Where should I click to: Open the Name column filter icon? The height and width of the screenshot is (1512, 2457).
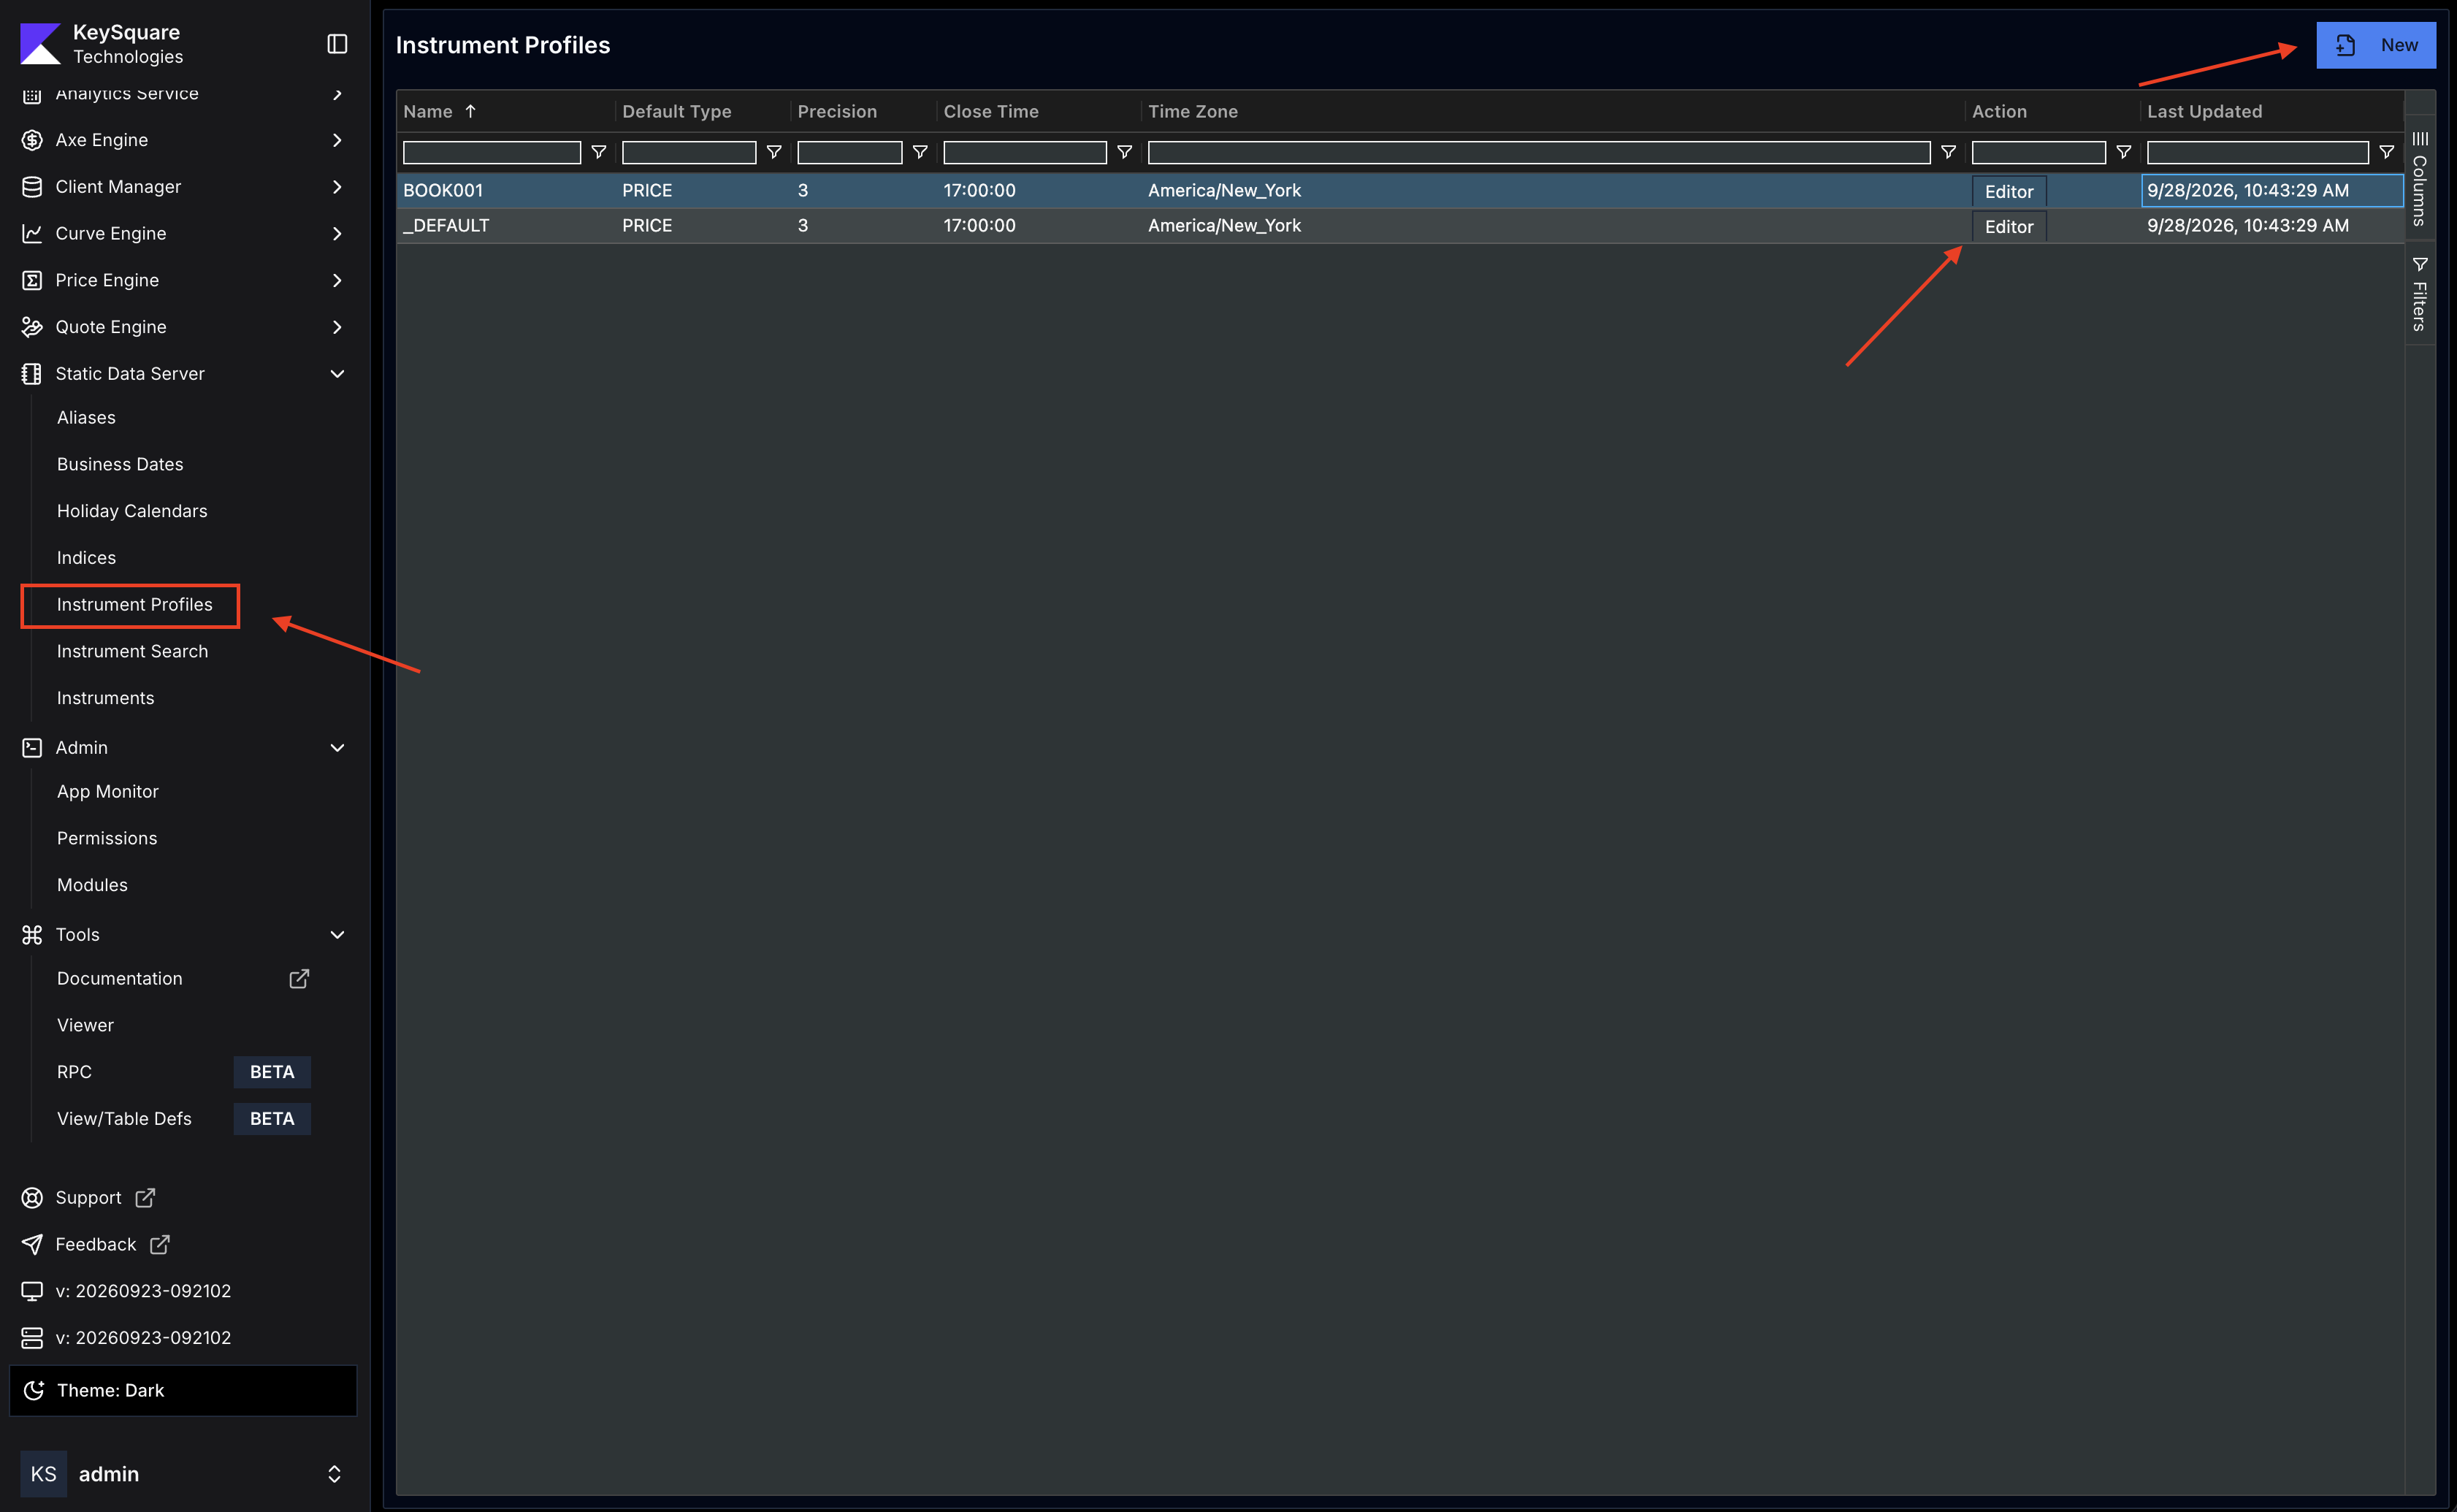pyautogui.click(x=599, y=152)
